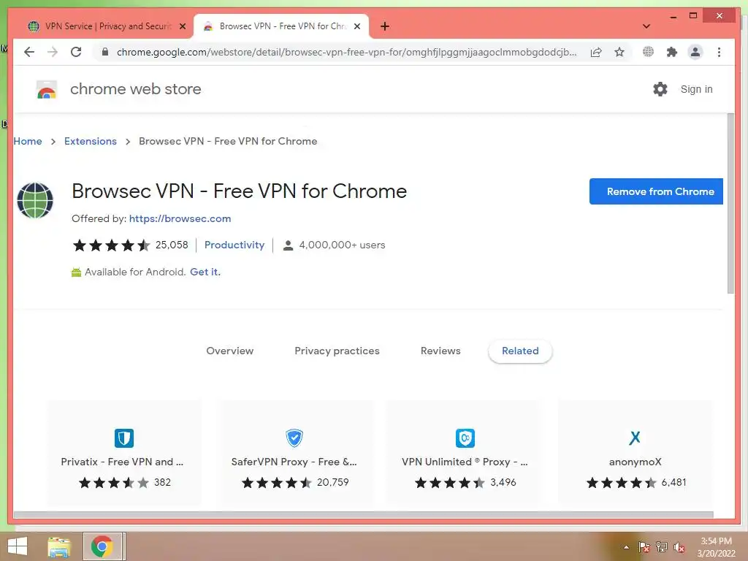748x561 pixels.
Task: Click the horizontal page scrollbar
Action: [x=363, y=515]
